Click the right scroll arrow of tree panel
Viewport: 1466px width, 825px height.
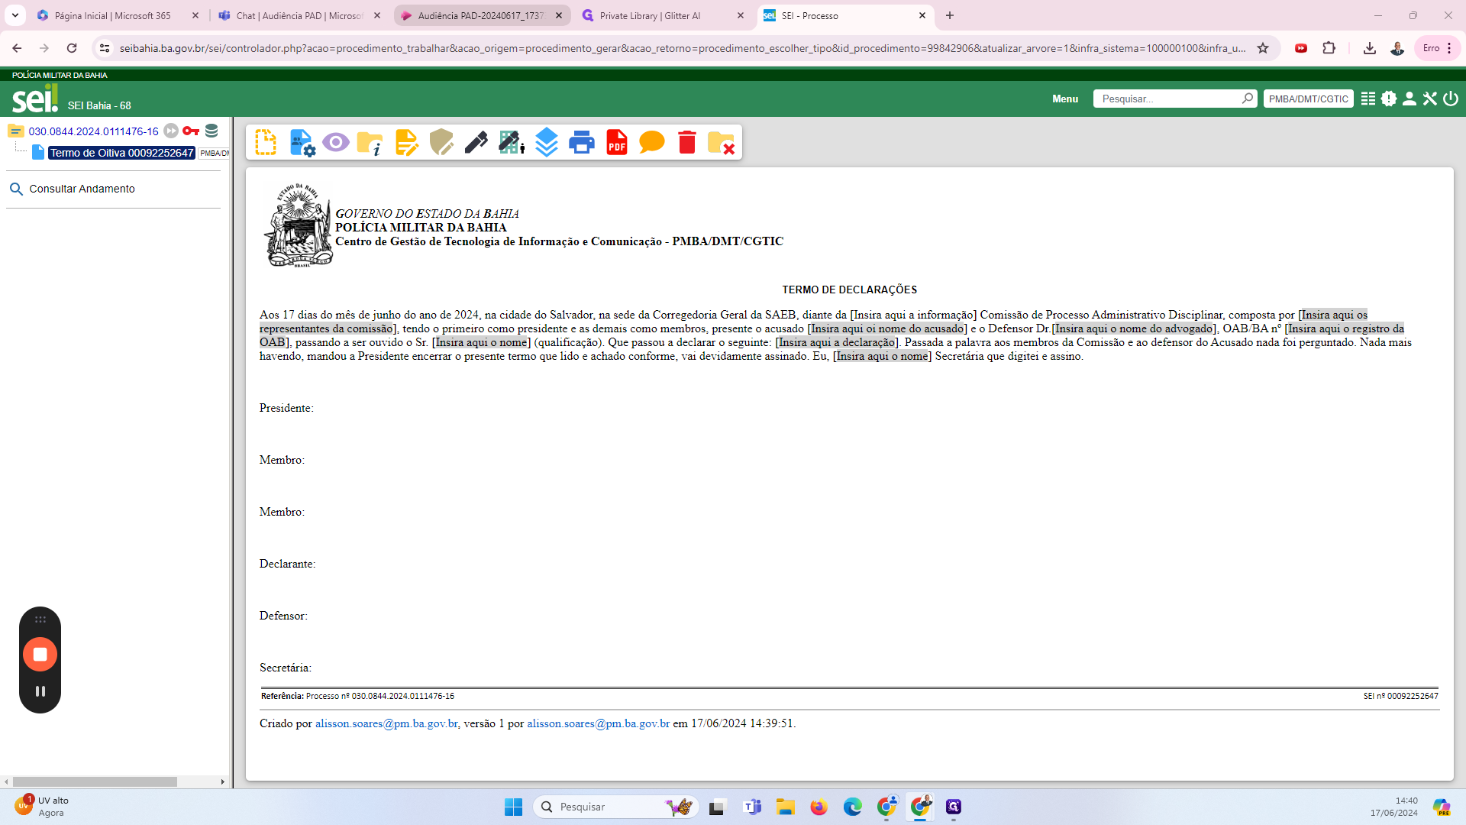point(223,781)
